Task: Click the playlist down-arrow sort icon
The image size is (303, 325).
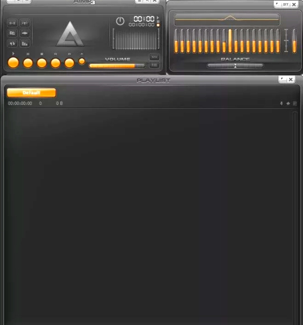Action: click(281, 103)
